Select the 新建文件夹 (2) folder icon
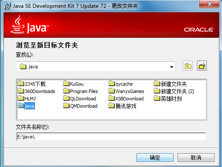Image resolution: width=222 pixels, height=167 pixels. (x=157, y=91)
